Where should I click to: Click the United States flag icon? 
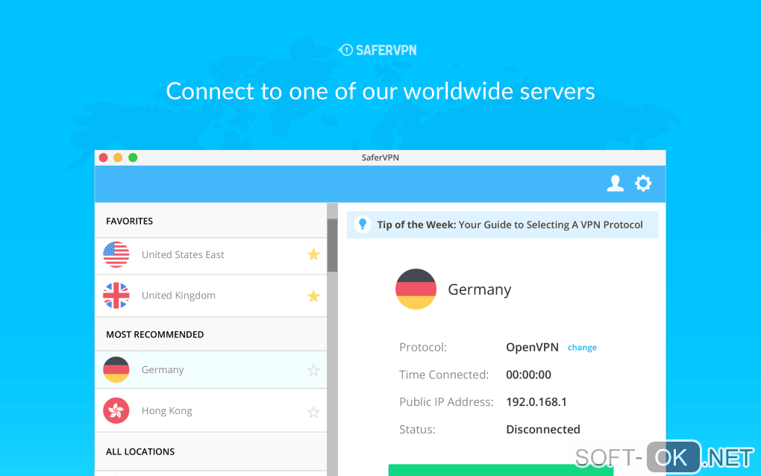[x=116, y=254]
